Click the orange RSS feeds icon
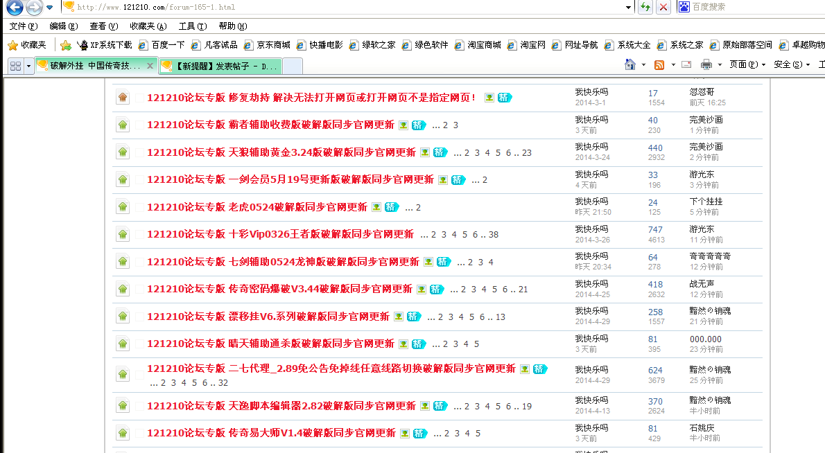 click(659, 64)
